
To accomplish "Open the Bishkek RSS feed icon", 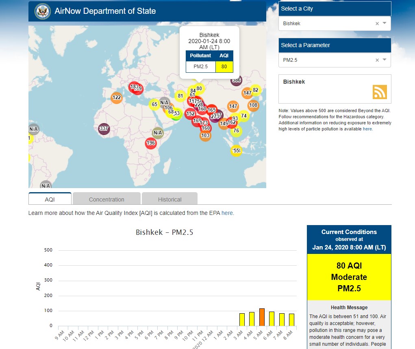I will 380,92.
